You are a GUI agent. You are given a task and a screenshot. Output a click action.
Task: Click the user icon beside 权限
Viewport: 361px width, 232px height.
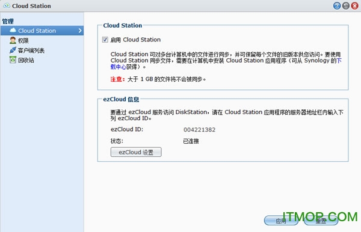13,40
